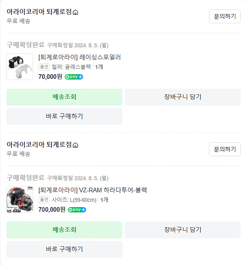Click 바로 구매하기 under the VZ-RAM helmet order
Screen dimensions: 246x265
(x=64, y=249)
